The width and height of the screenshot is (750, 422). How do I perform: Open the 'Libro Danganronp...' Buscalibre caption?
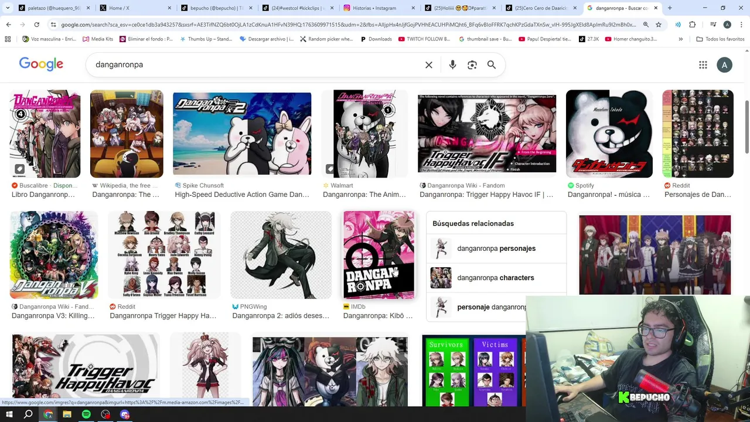(x=43, y=195)
